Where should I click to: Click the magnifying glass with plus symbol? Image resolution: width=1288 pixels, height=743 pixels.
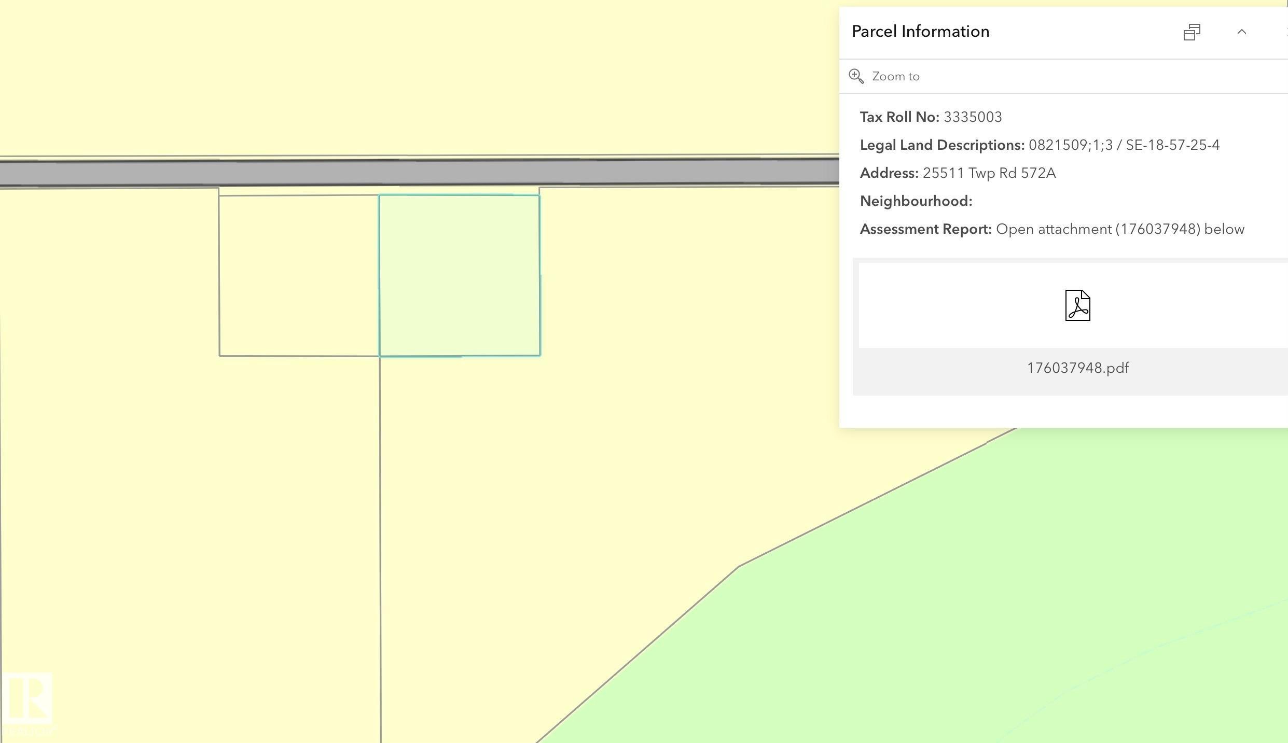point(856,76)
